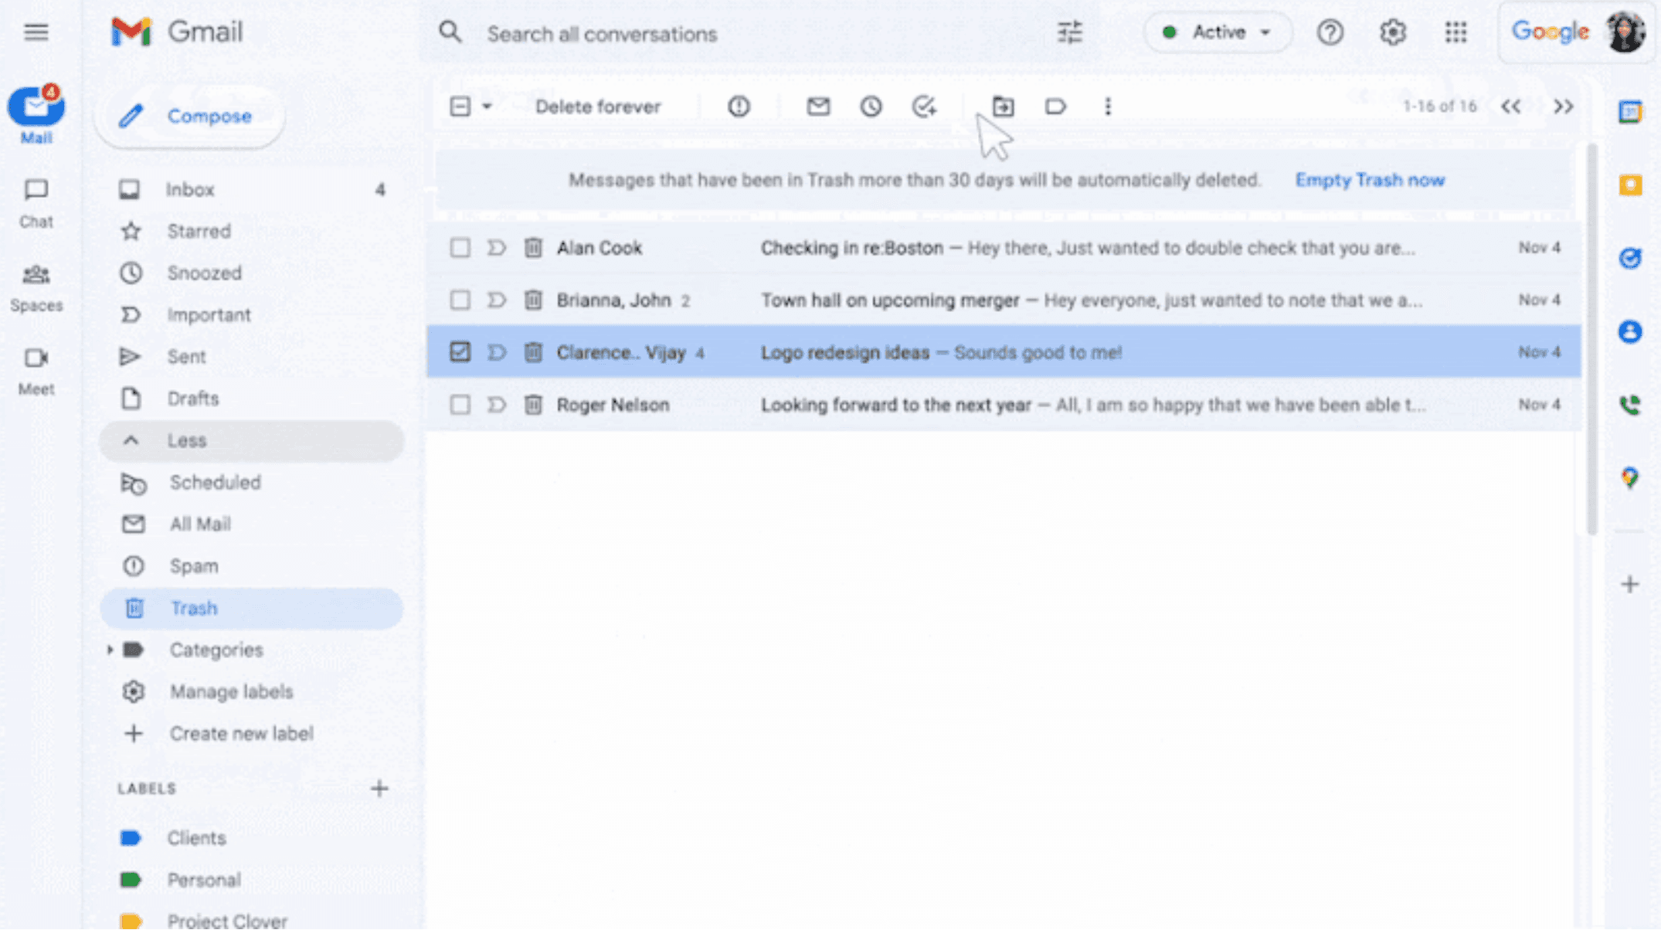The width and height of the screenshot is (1661, 933).
Task: Open Google Keep notes side panel
Action: 1630,185
